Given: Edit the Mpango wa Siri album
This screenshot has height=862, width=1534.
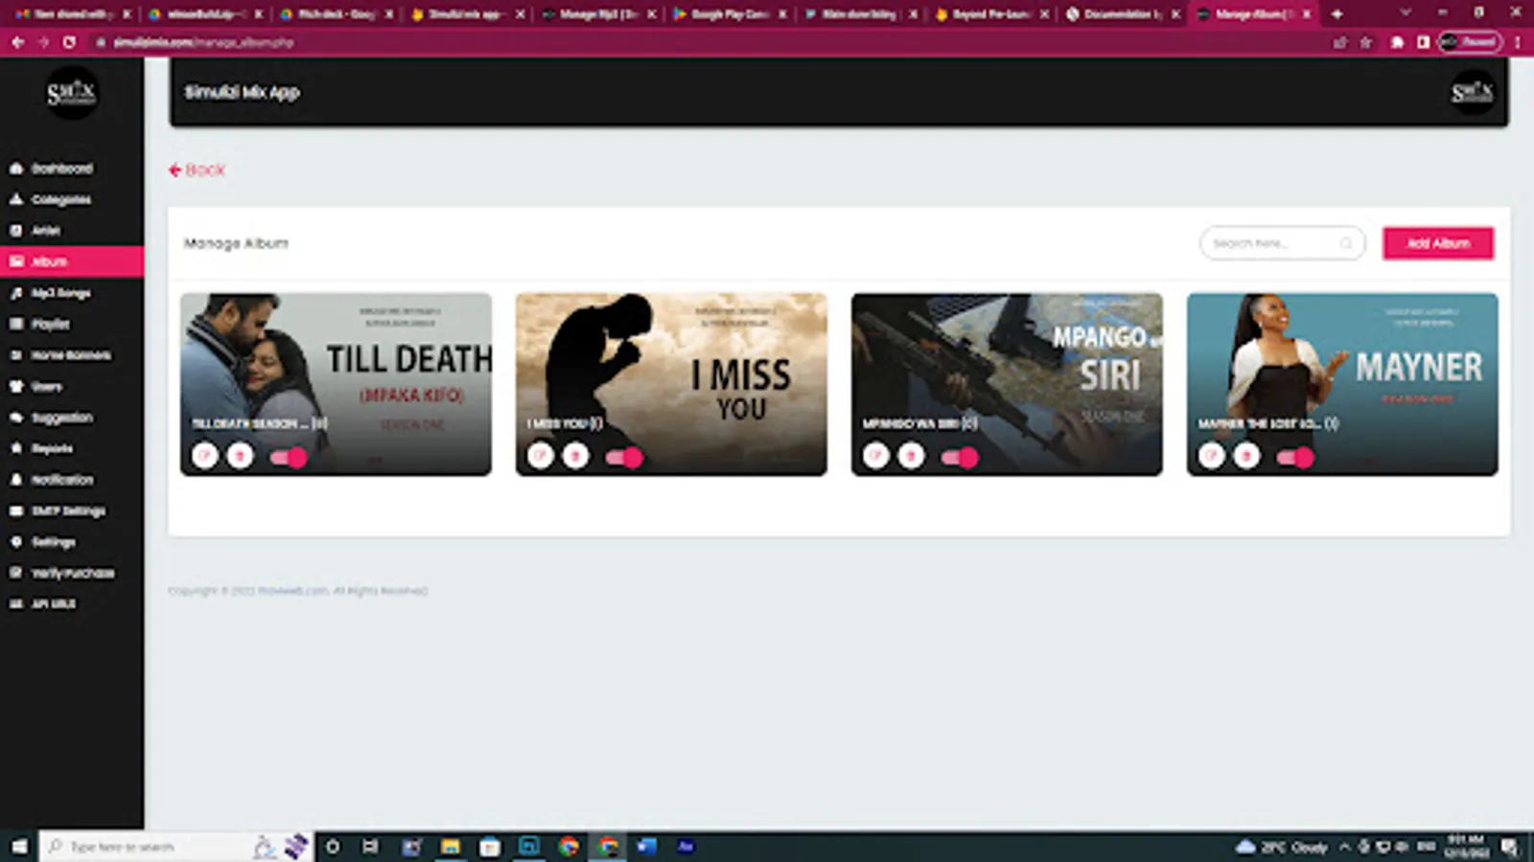Looking at the screenshot, I should (876, 456).
